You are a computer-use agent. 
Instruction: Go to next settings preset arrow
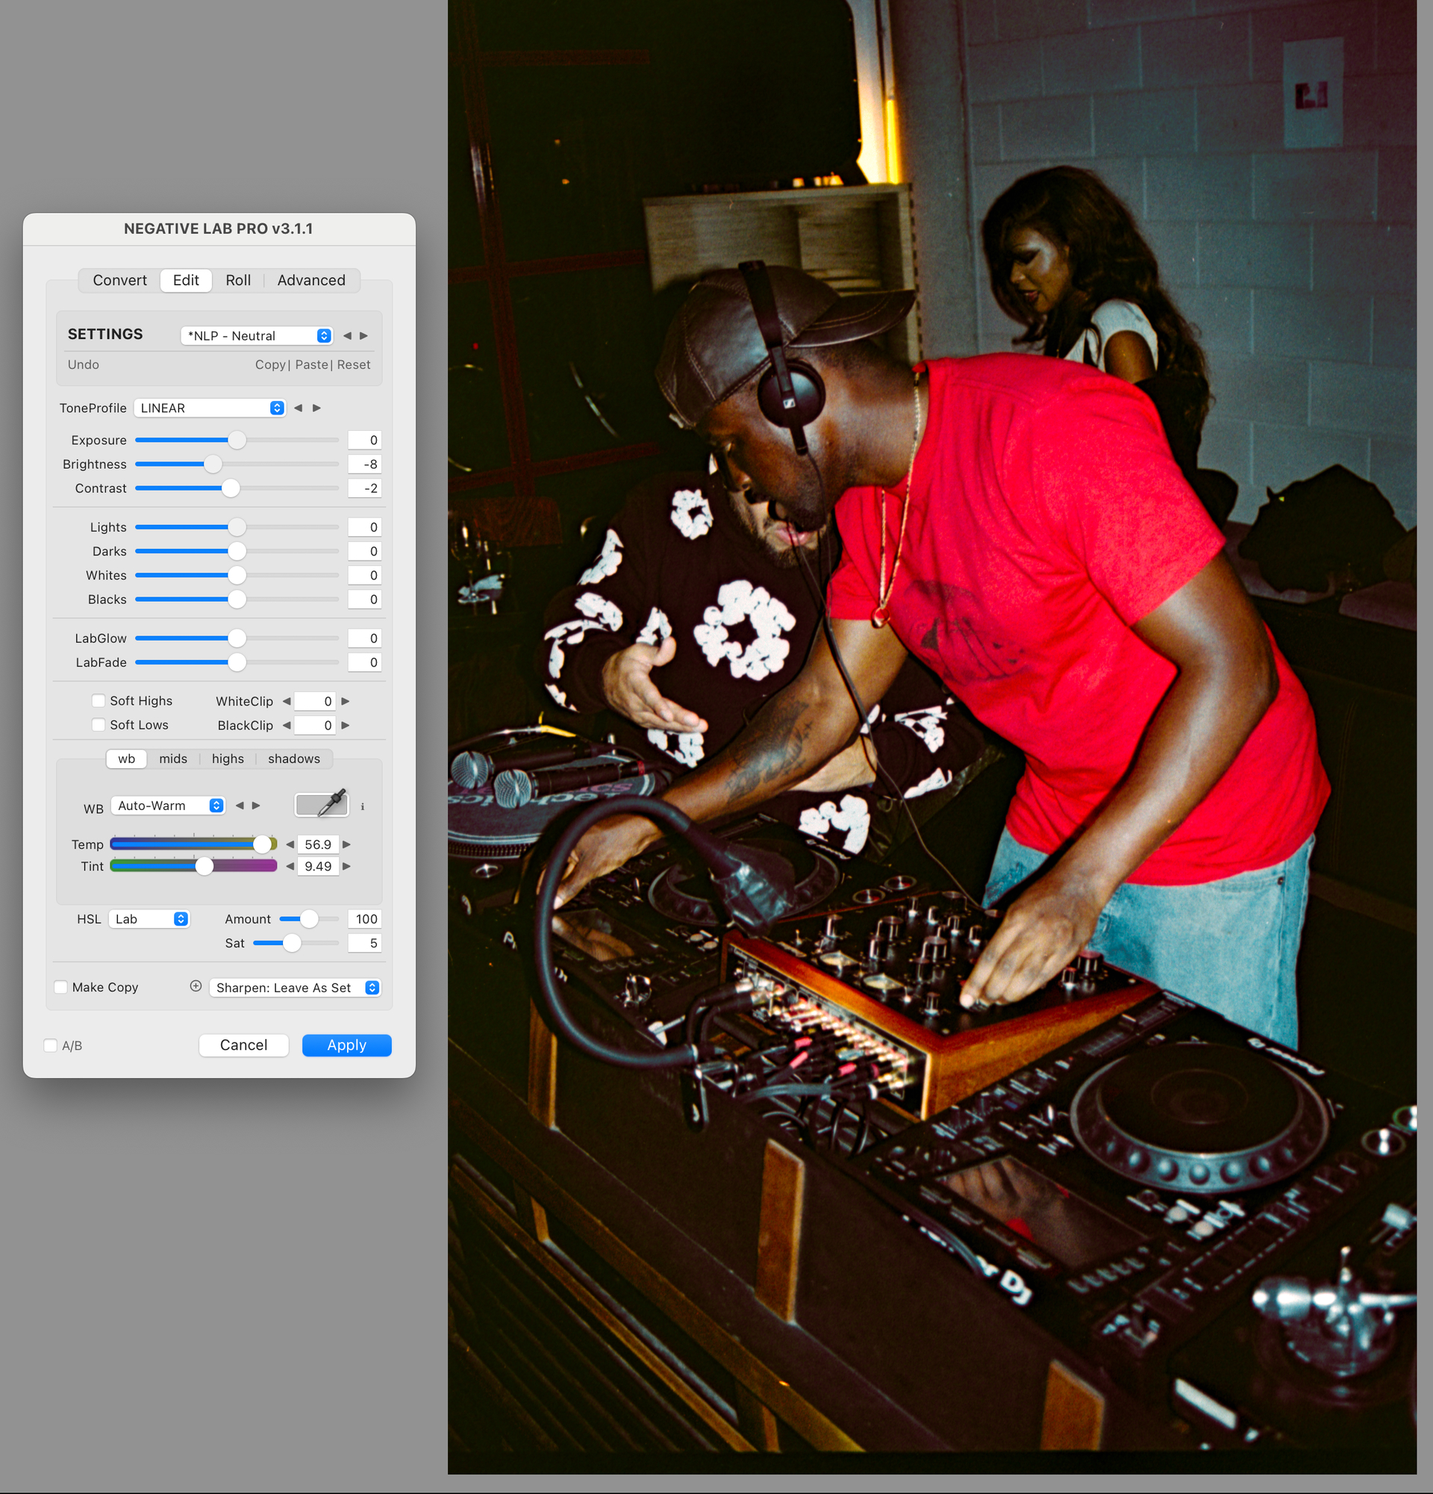click(364, 335)
